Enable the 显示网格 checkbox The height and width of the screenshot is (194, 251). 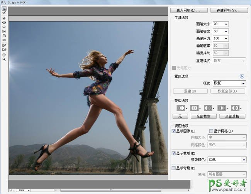[x=211, y=131]
